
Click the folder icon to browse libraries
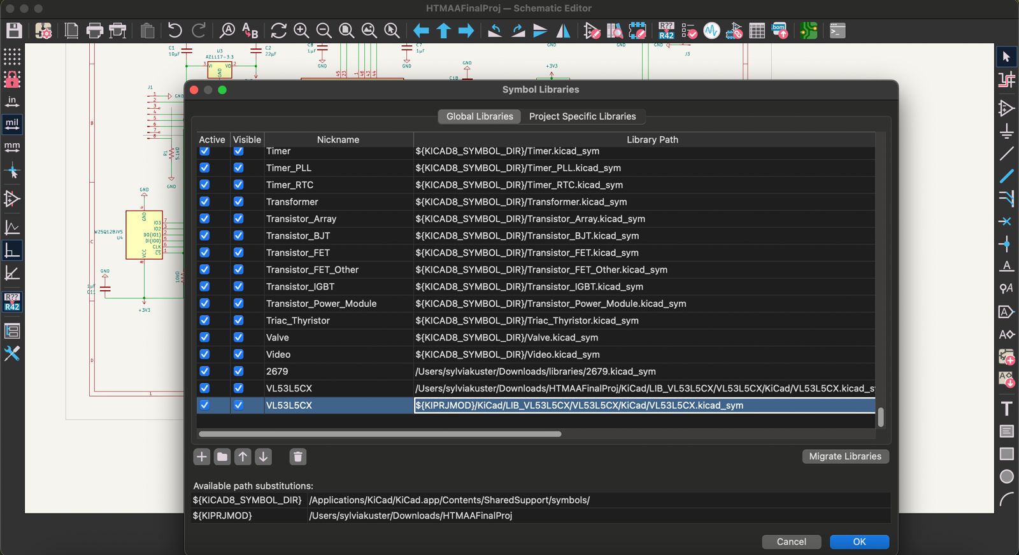click(222, 456)
